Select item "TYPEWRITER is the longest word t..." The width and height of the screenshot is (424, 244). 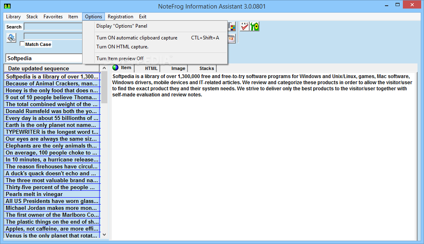52,132
